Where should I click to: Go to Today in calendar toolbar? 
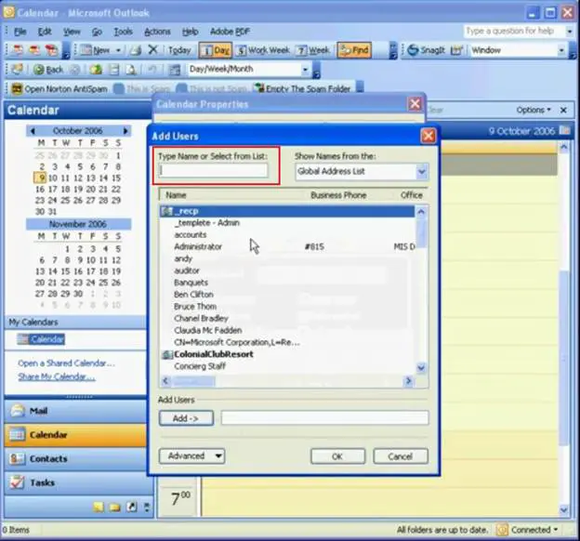179,50
